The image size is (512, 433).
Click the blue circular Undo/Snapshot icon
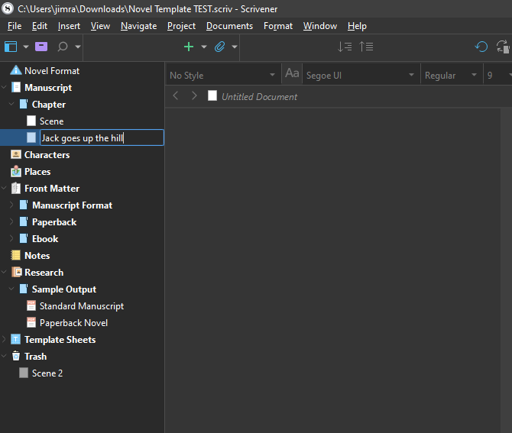[x=481, y=47]
